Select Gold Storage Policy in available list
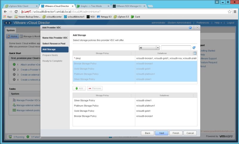 tap(135, 69)
